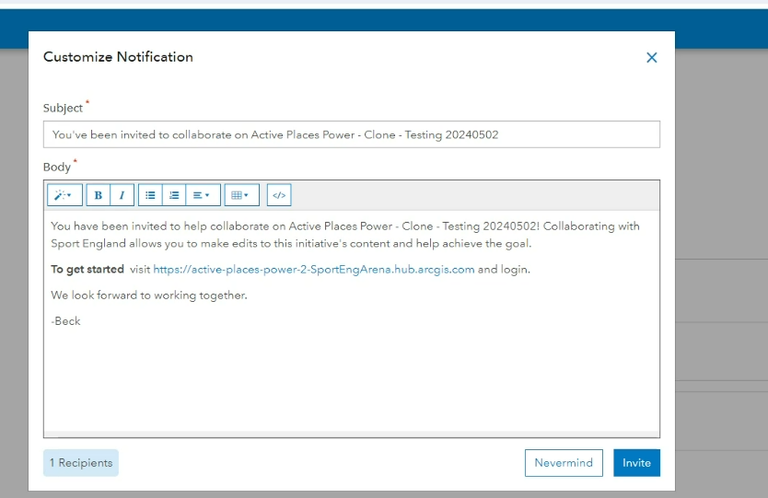Screen dimensions: 768x498
Task: Toggle bold formatting in body editor
Action: [98, 195]
